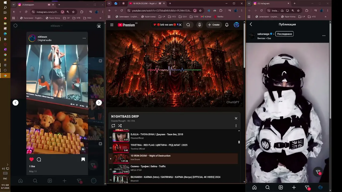The width and height of the screenshot is (342, 192).
Task: Clear the YouTube search box text
Action: (x=180, y=25)
